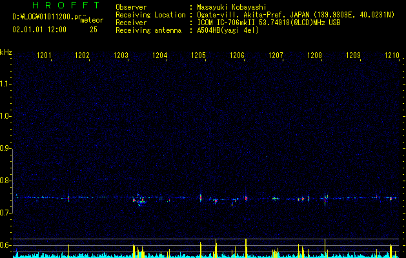Click the meteor echo cluster after 1203
Screen dimensions: 406x258
pyautogui.click(x=139, y=200)
